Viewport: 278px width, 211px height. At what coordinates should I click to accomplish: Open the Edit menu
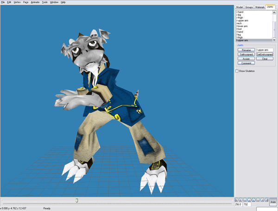[x=9, y=2]
